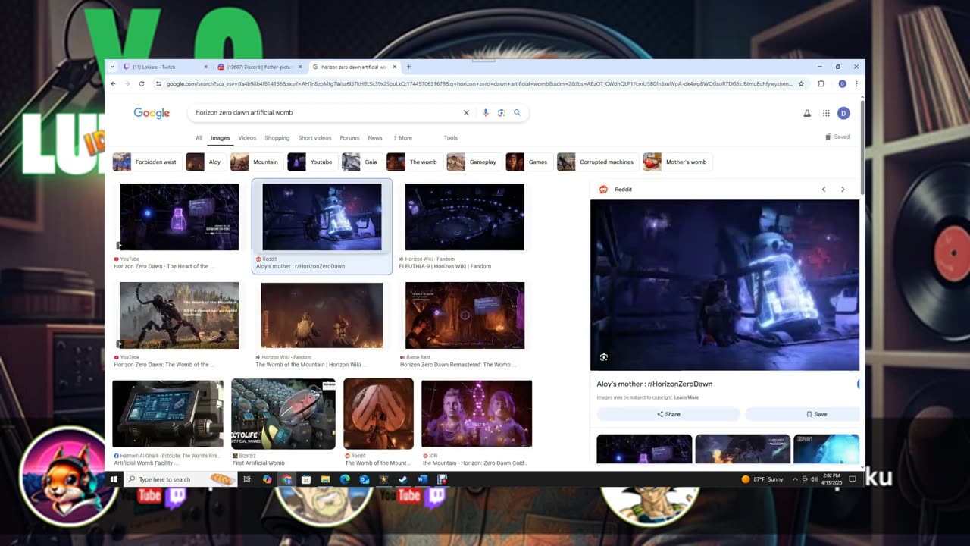
Task: Show next image in the preview panel
Action: coord(843,190)
